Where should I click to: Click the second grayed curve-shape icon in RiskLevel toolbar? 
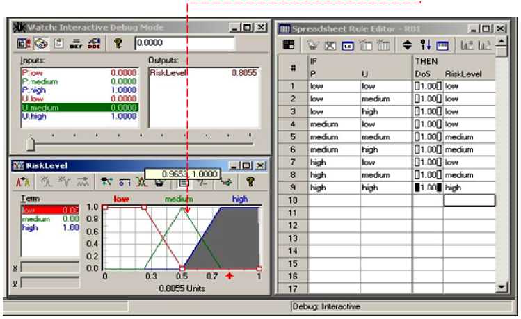(x=64, y=182)
